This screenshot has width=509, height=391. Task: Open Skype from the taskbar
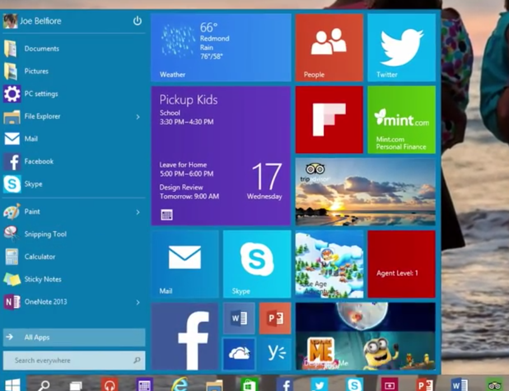tap(354, 385)
